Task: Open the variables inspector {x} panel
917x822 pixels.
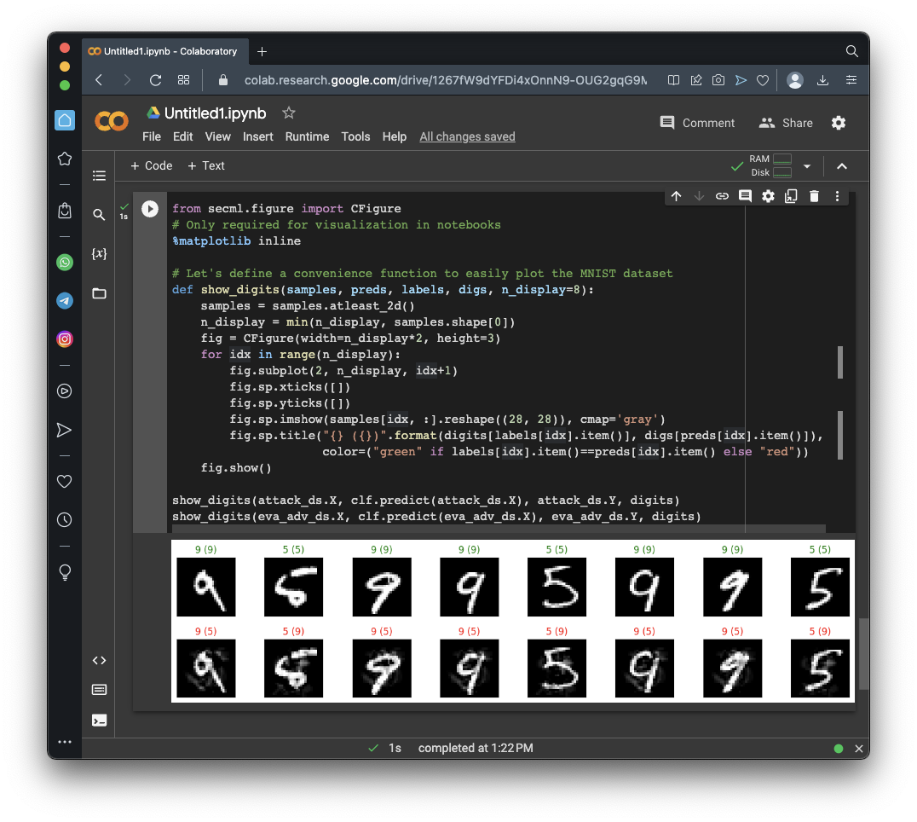Action: [99, 254]
